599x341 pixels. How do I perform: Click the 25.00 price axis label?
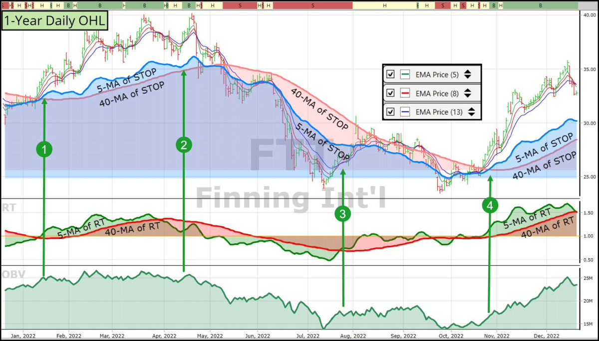[x=590, y=176]
